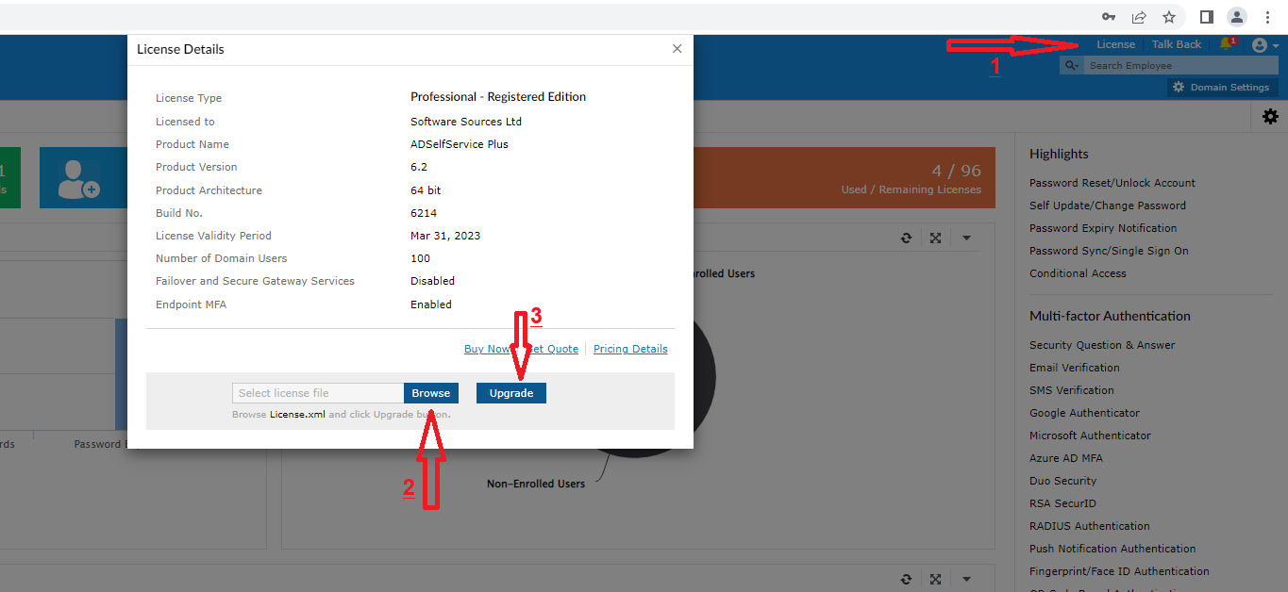Image resolution: width=1288 pixels, height=592 pixels.
Task: Maximize the enrolled users chart widget
Action: click(935, 238)
